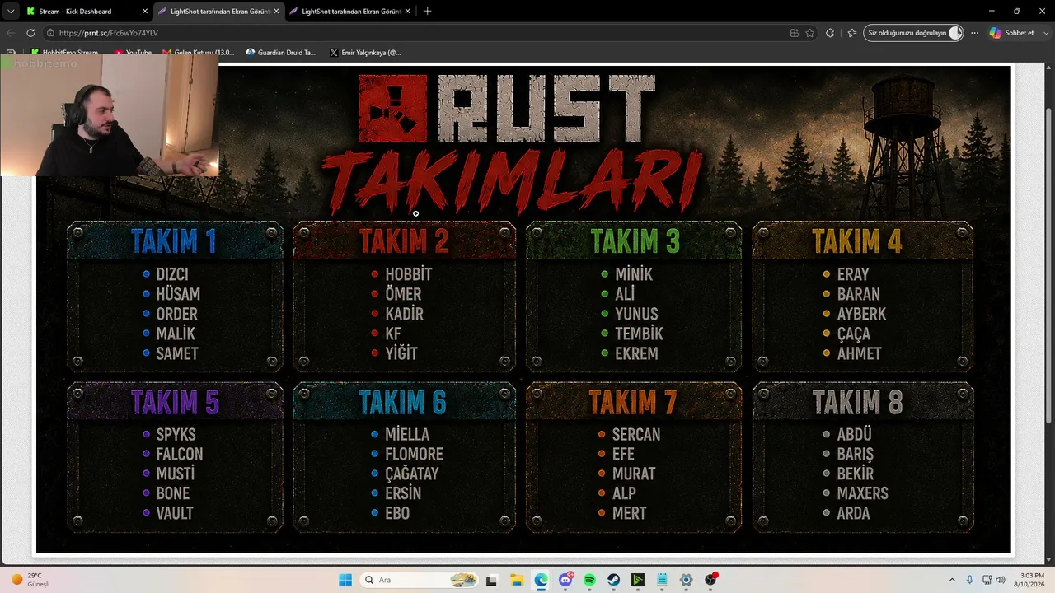Viewport: 1055px width, 593px height.
Task: Open OBS Studio from the taskbar
Action: (710, 580)
